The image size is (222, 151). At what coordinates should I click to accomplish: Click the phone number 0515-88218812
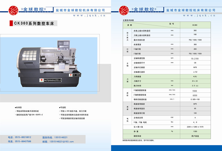[x=23, y=137]
